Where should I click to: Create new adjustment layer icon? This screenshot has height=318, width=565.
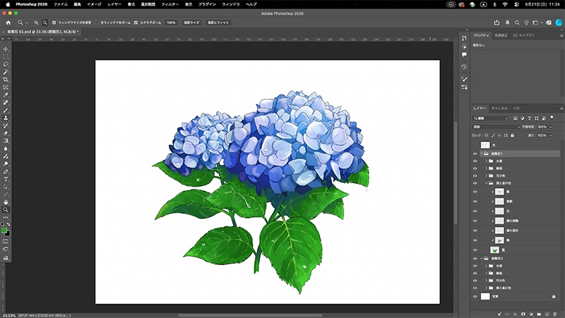tap(531, 314)
